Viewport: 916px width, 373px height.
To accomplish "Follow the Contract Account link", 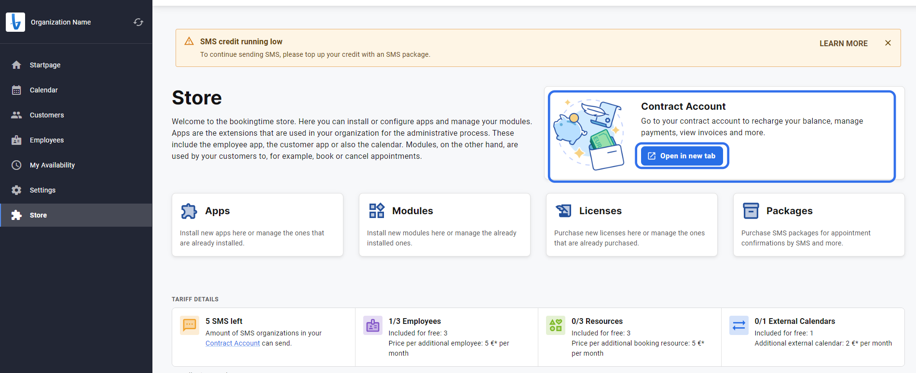I will pos(232,343).
